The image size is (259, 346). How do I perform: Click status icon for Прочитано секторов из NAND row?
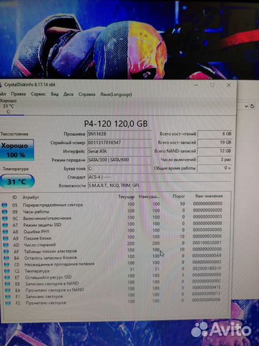(8, 290)
